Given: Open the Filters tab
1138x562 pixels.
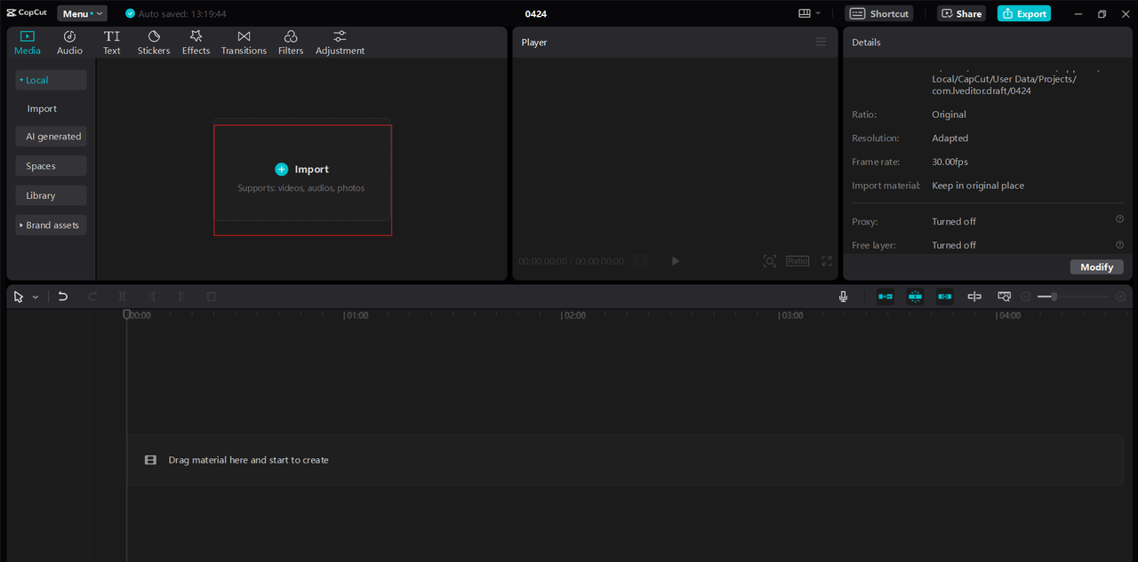Looking at the screenshot, I should click(291, 43).
